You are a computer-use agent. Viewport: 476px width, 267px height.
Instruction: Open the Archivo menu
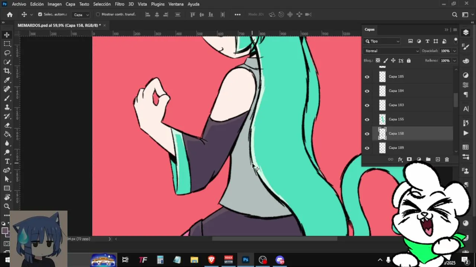click(19, 4)
